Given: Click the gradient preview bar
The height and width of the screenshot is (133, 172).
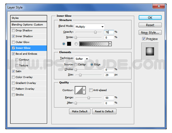Looking at the screenshot, I should click(94, 44).
